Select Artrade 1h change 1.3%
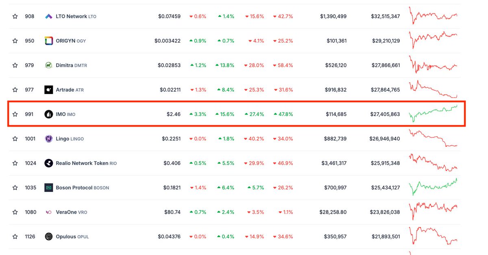The height and width of the screenshot is (255, 488). [198, 90]
